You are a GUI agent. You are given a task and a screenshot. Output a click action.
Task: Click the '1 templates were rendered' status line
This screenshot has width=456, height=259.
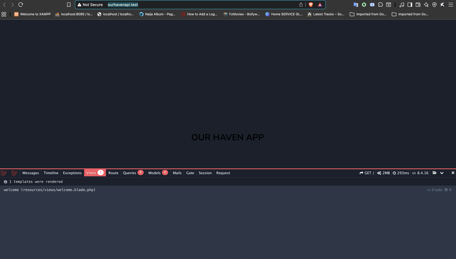pyautogui.click(x=33, y=182)
